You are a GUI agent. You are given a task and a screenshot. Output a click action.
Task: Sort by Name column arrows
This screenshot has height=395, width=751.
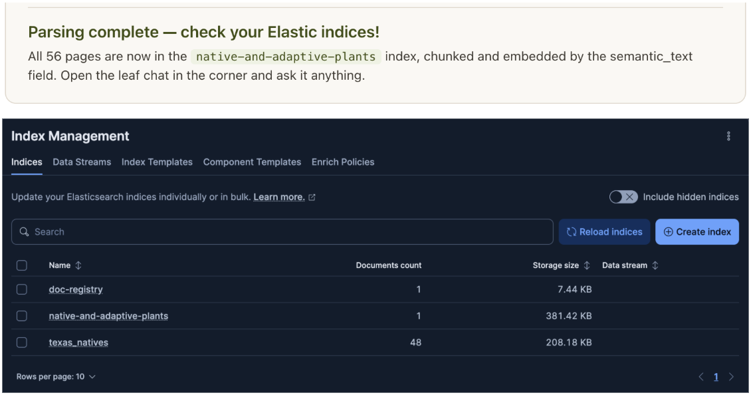(x=78, y=265)
